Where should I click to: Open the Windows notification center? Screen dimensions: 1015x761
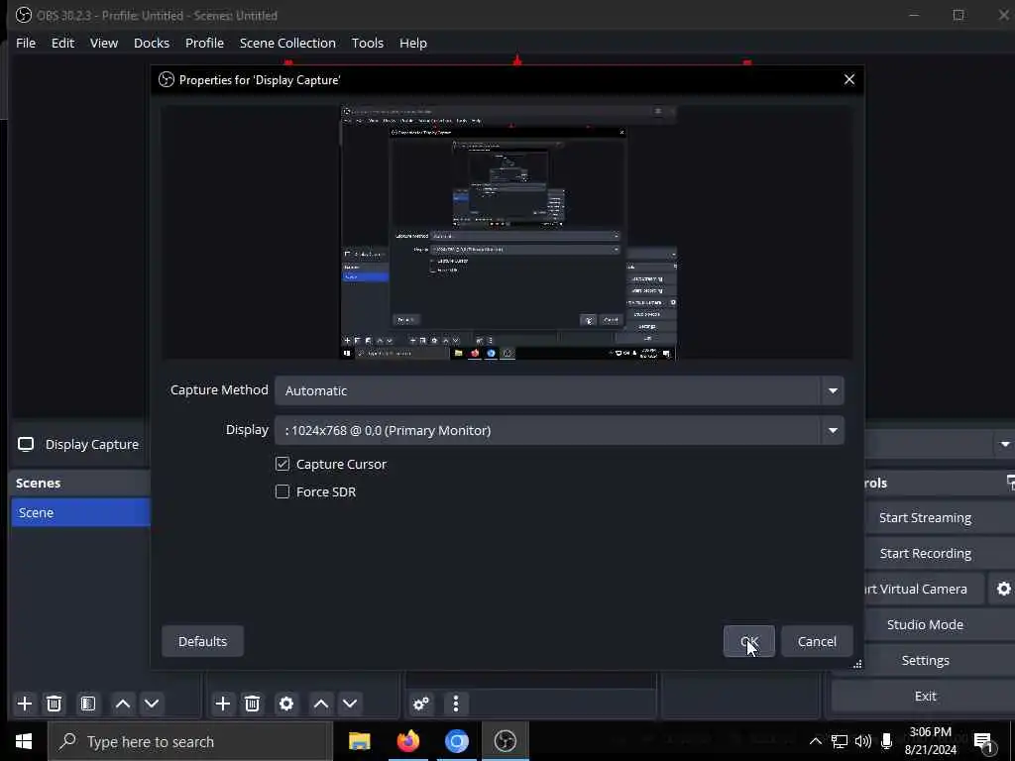[984, 742]
